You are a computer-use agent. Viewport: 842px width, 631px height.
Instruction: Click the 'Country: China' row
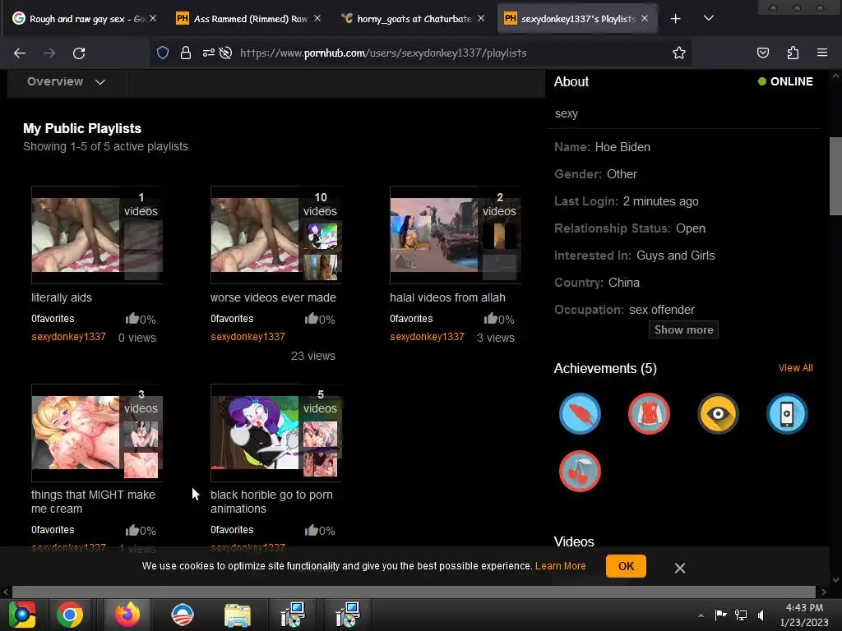pyautogui.click(x=597, y=283)
